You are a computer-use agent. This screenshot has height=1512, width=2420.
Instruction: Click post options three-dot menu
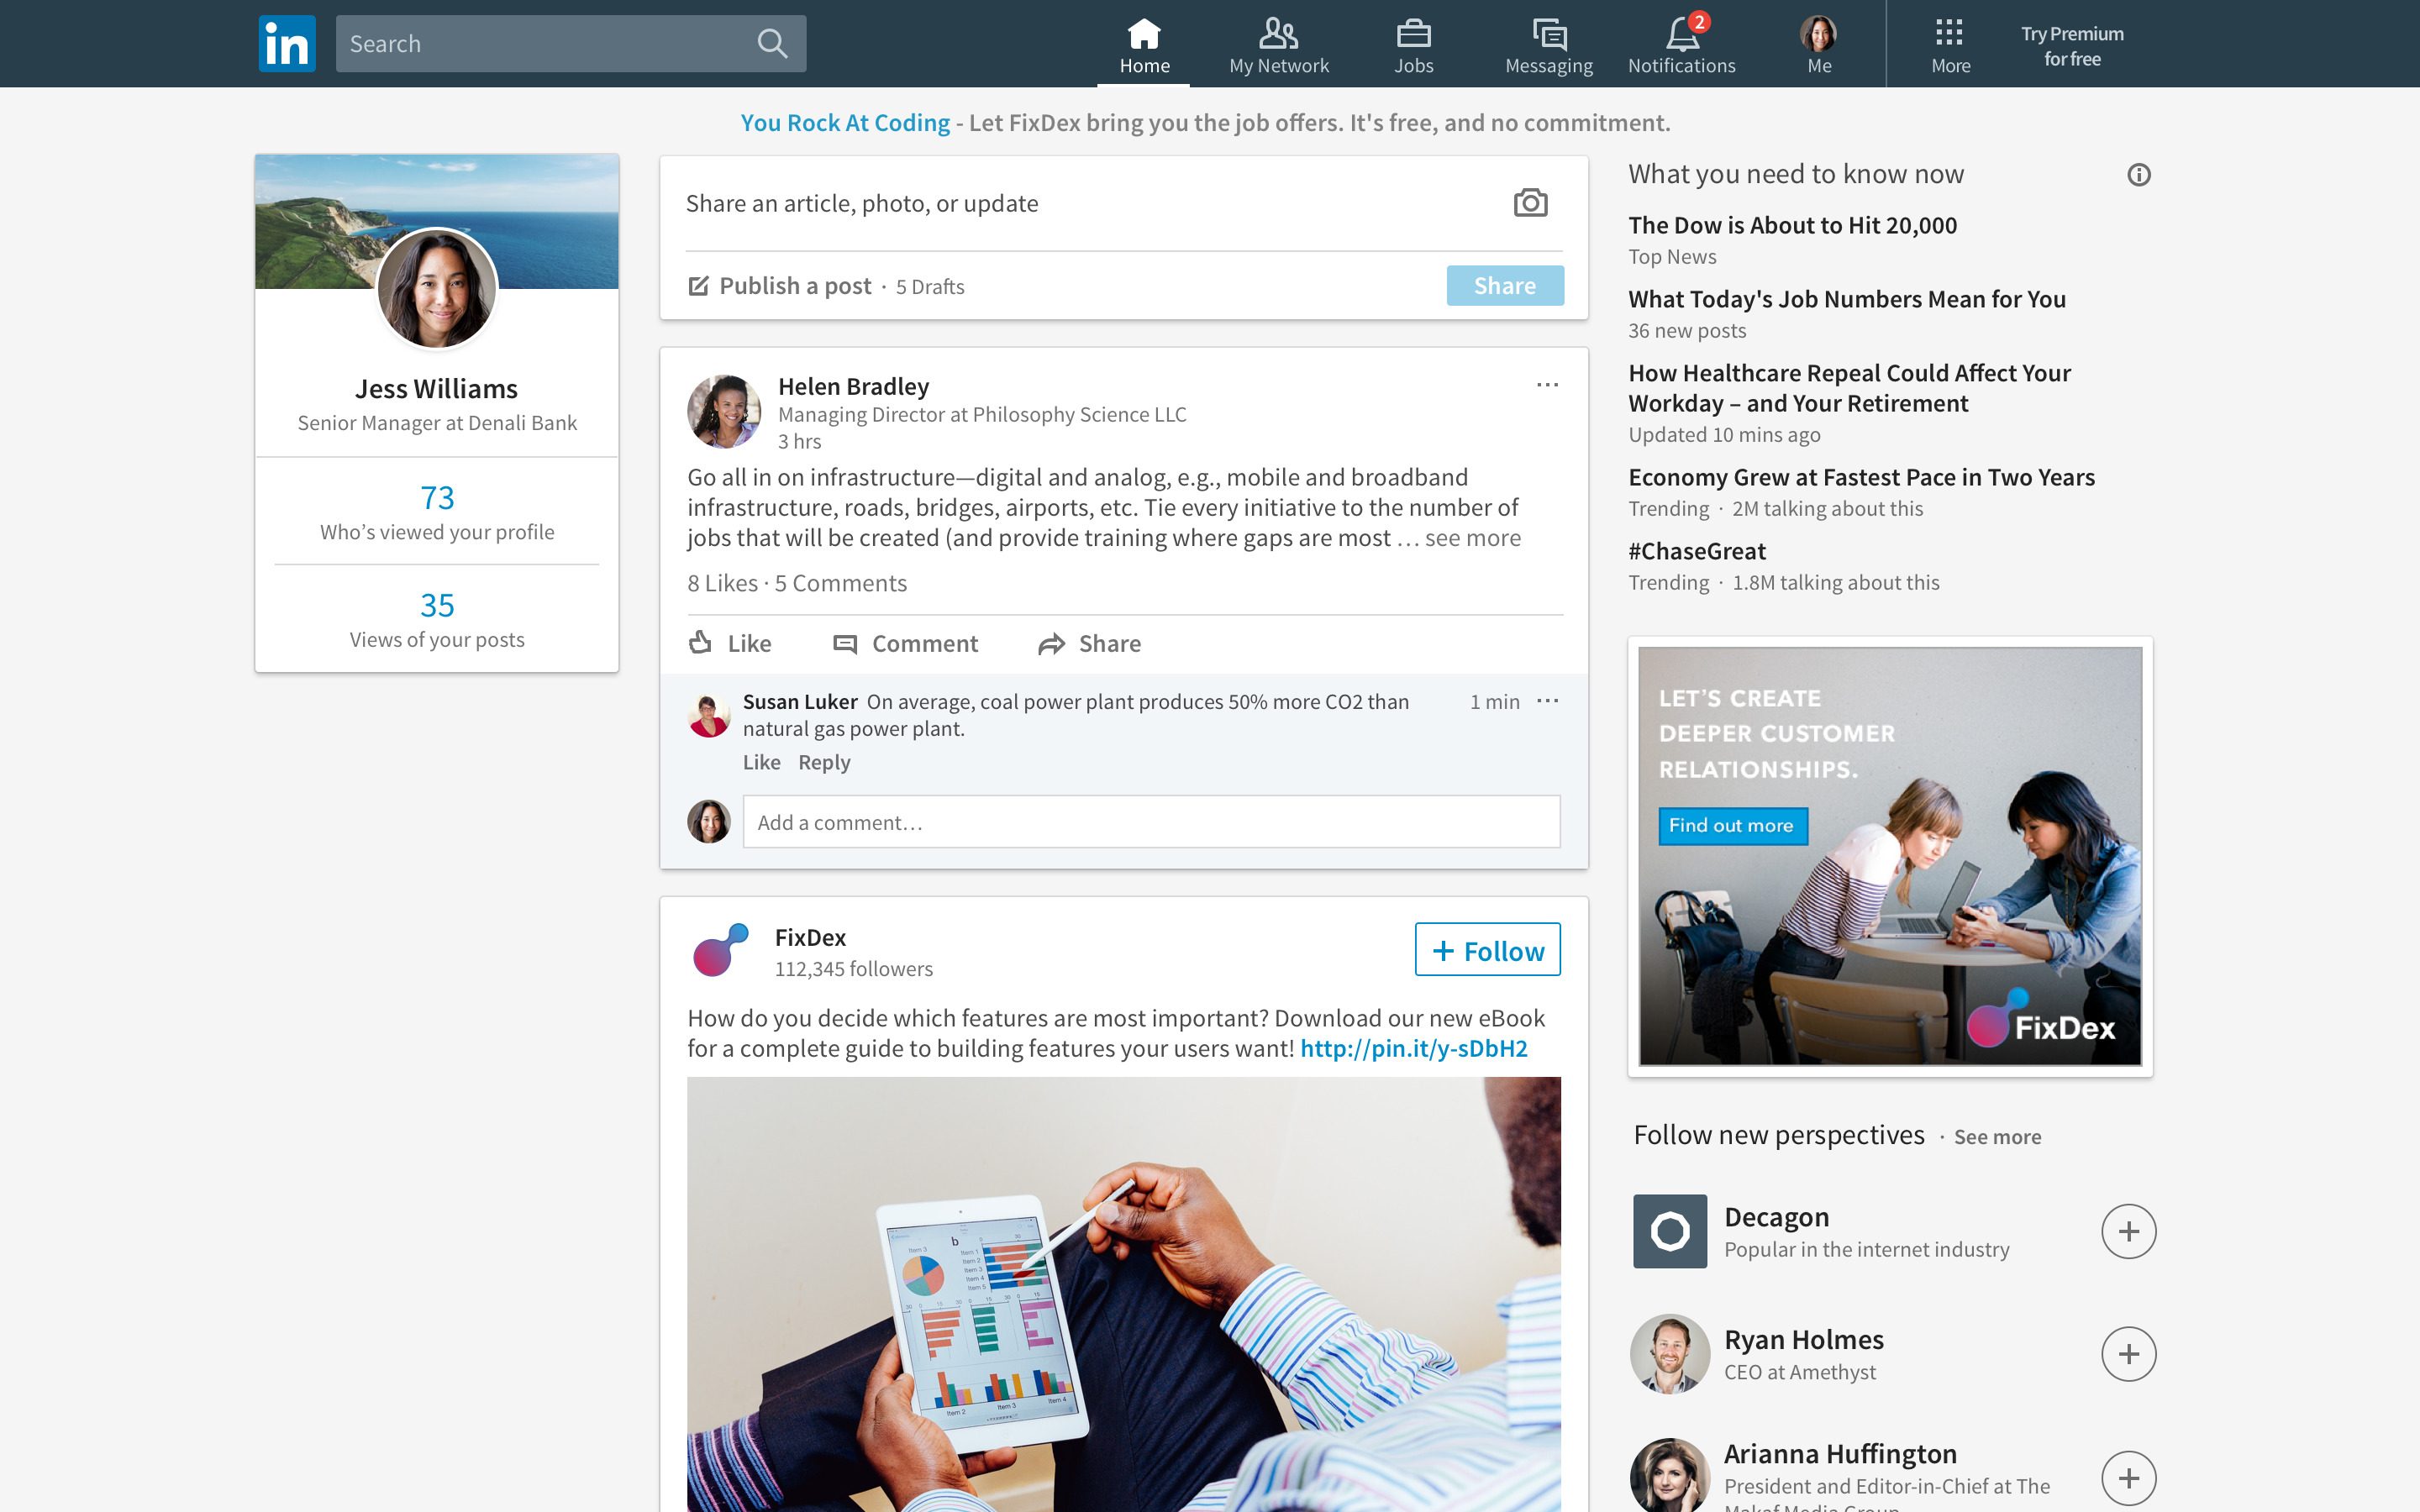click(1547, 385)
